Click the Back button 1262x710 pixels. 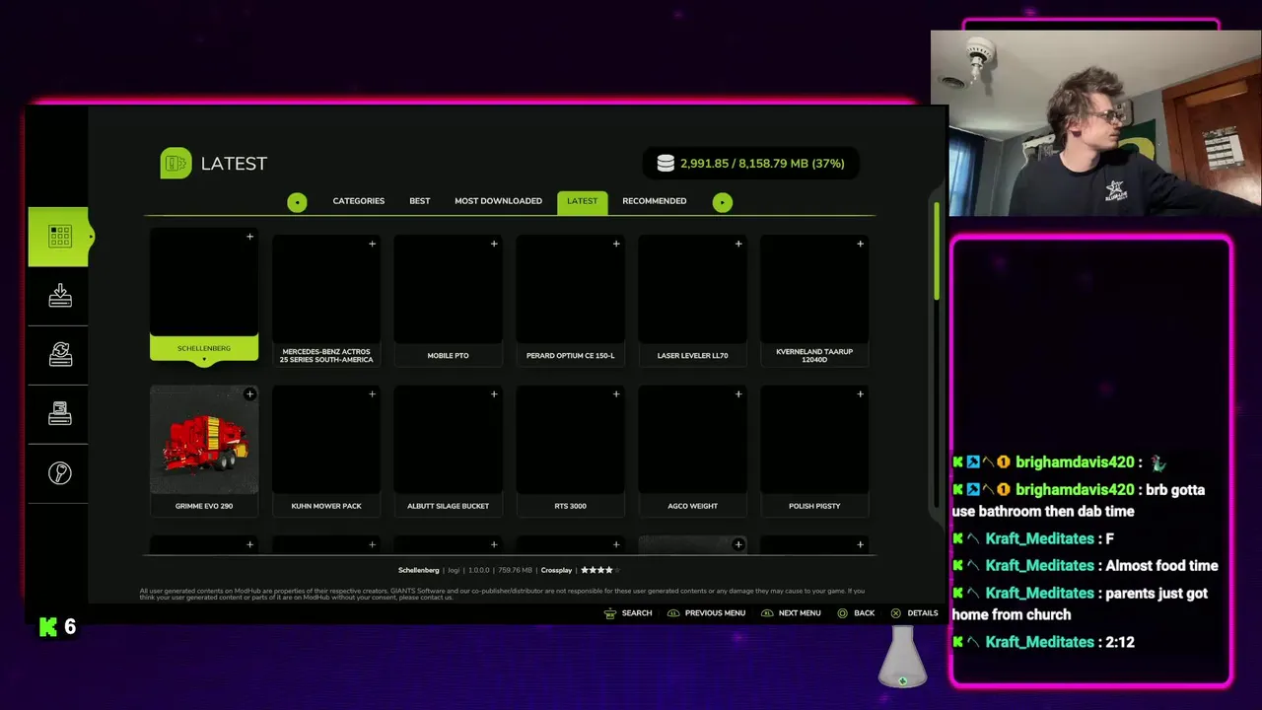(855, 613)
